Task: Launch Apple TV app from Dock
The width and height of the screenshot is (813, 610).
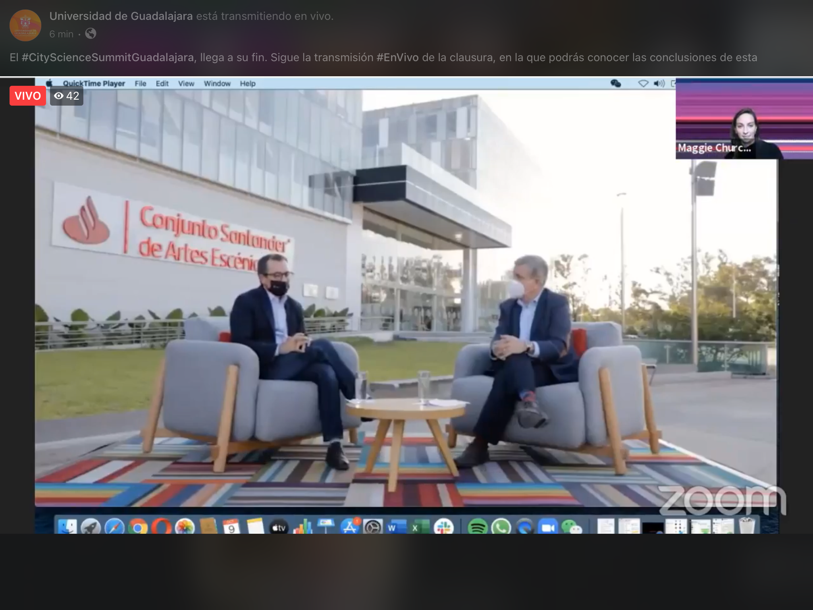Action: pos(279,527)
